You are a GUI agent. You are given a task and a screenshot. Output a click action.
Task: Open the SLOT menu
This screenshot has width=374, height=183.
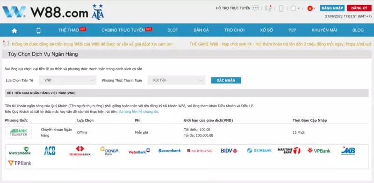tap(173, 30)
